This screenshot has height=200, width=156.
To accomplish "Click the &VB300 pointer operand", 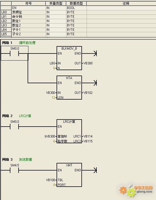I will 50,136.
